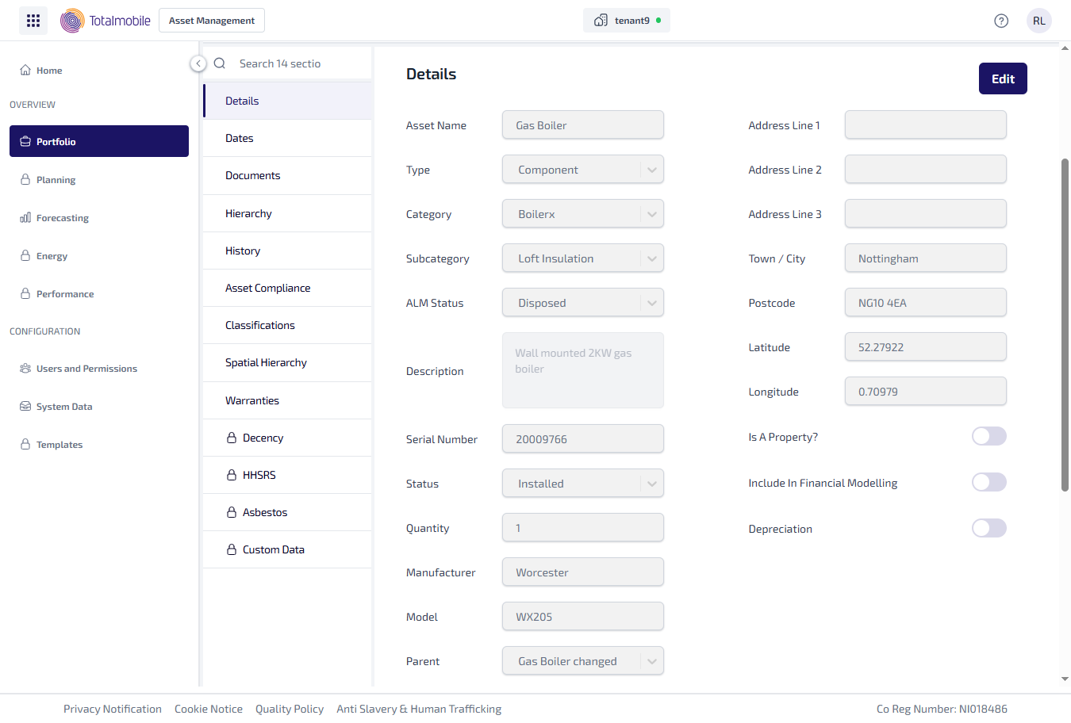
Task: Go to the Warranties section
Action: click(252, 400)
